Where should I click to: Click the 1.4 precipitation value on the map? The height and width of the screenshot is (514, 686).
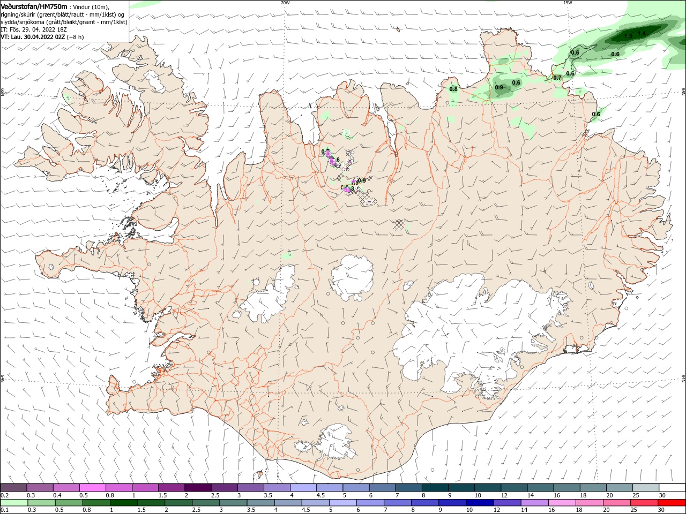pyautogui.click(x=642, y=33)
